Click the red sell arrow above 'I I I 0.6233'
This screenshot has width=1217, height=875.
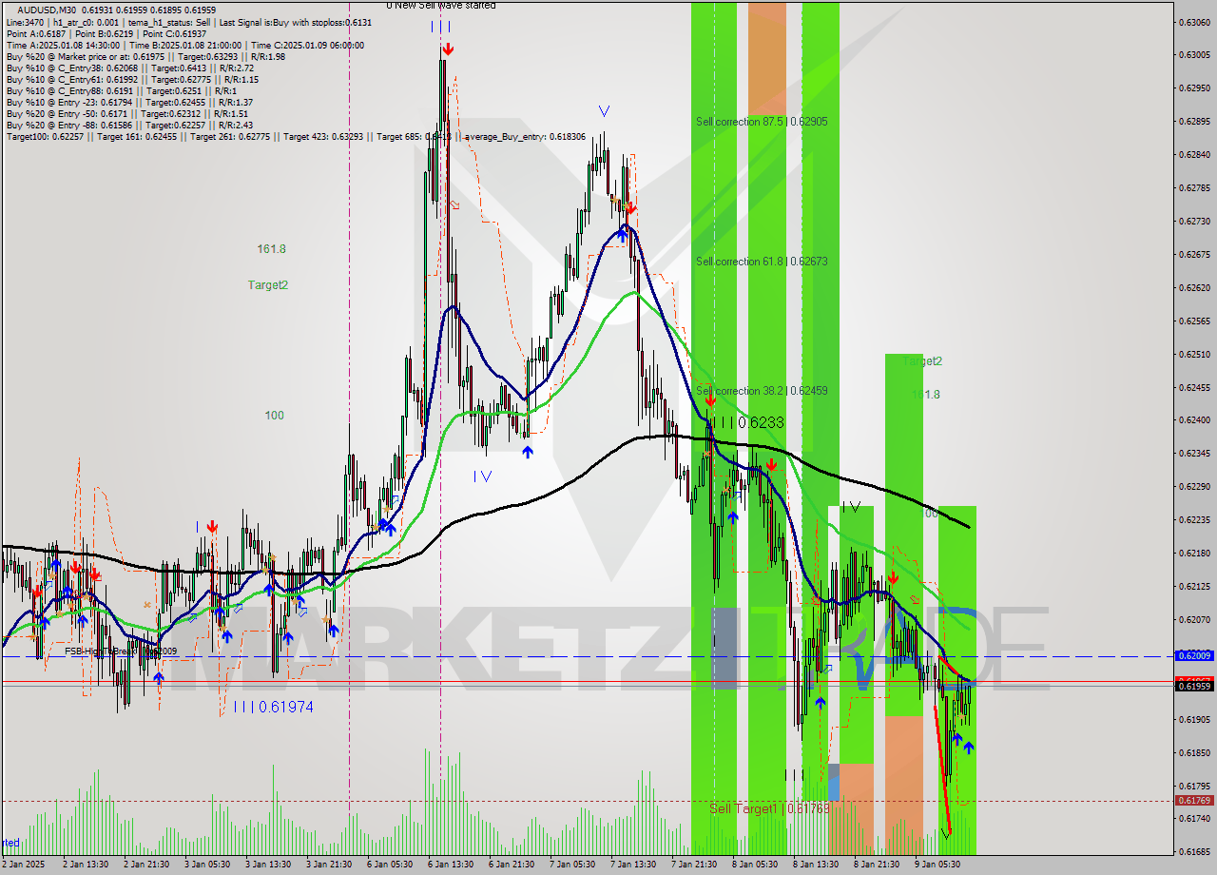(x=710, y=402)
